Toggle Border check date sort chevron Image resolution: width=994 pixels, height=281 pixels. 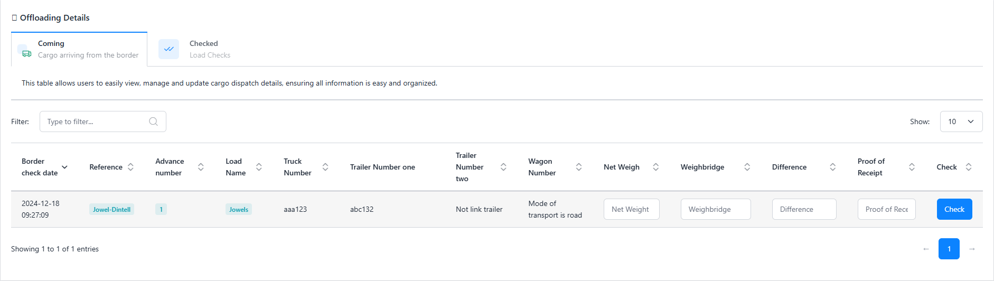64,167
